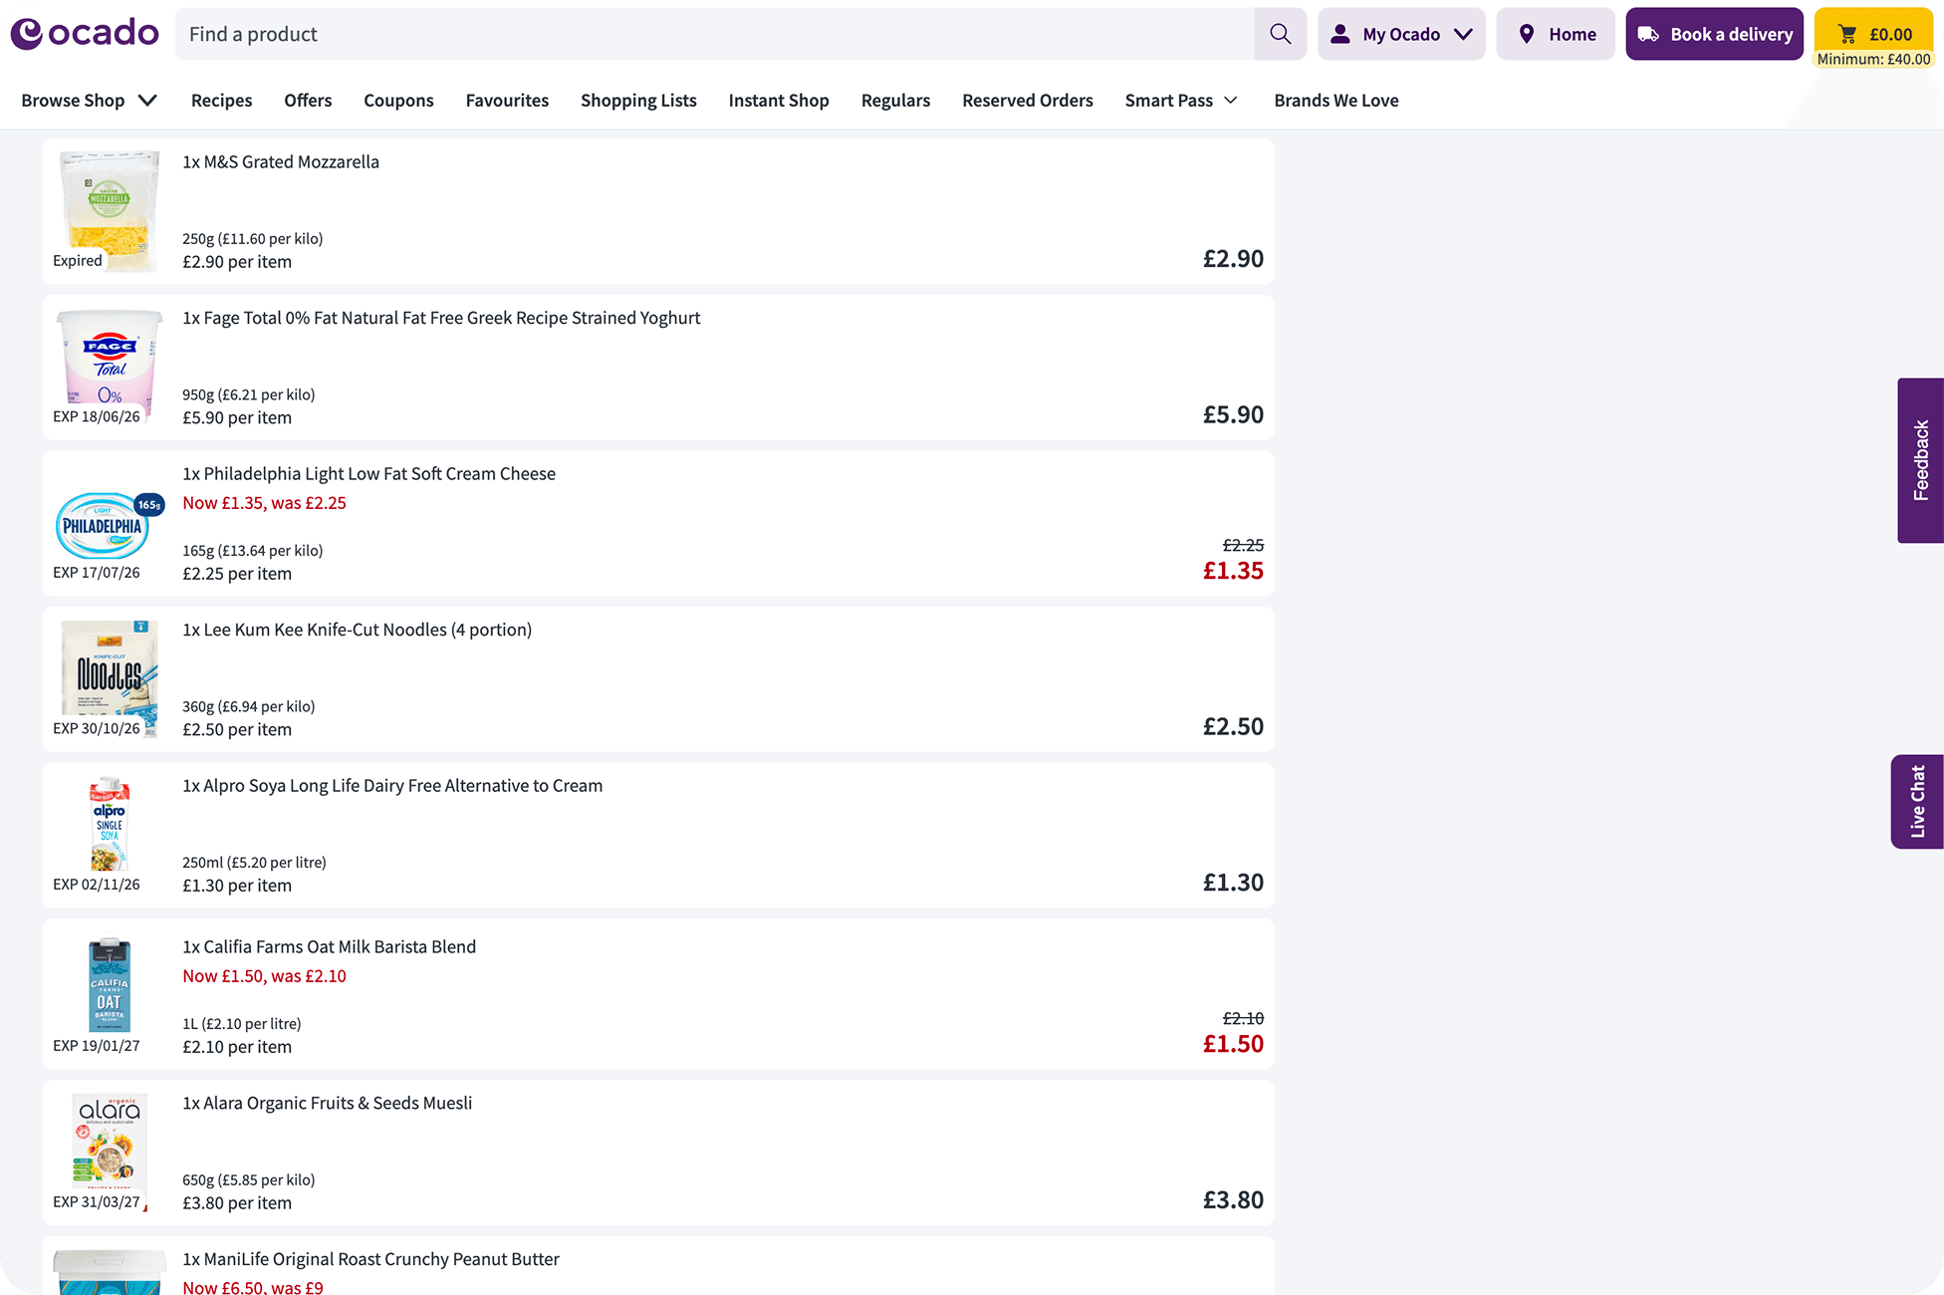
Task: Open the Lee Kum Kee Noodles thumbnail
Action: [110, 677]
